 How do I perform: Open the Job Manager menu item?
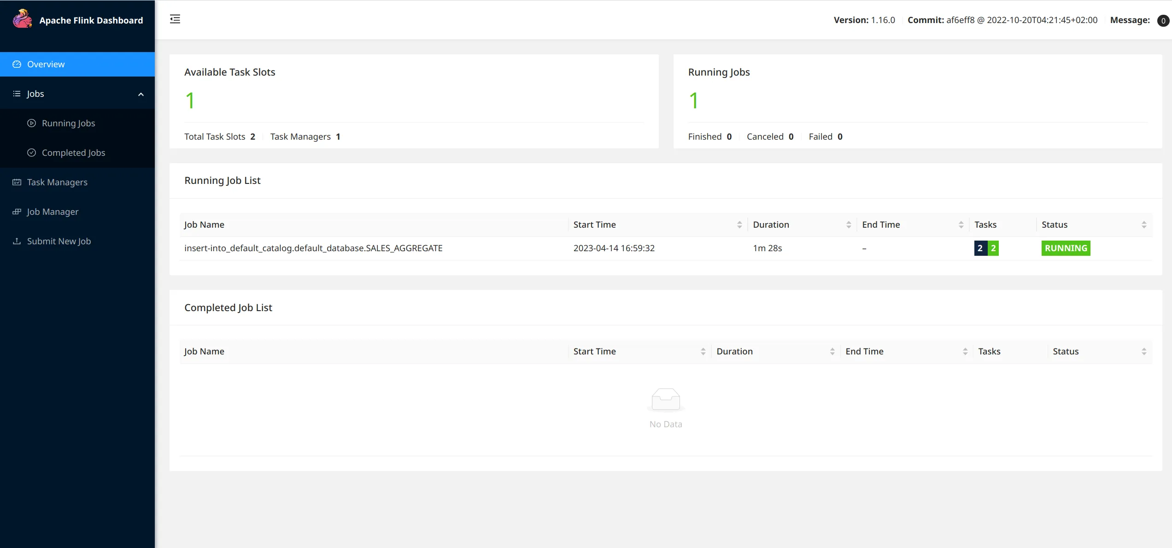coord(53,212)
